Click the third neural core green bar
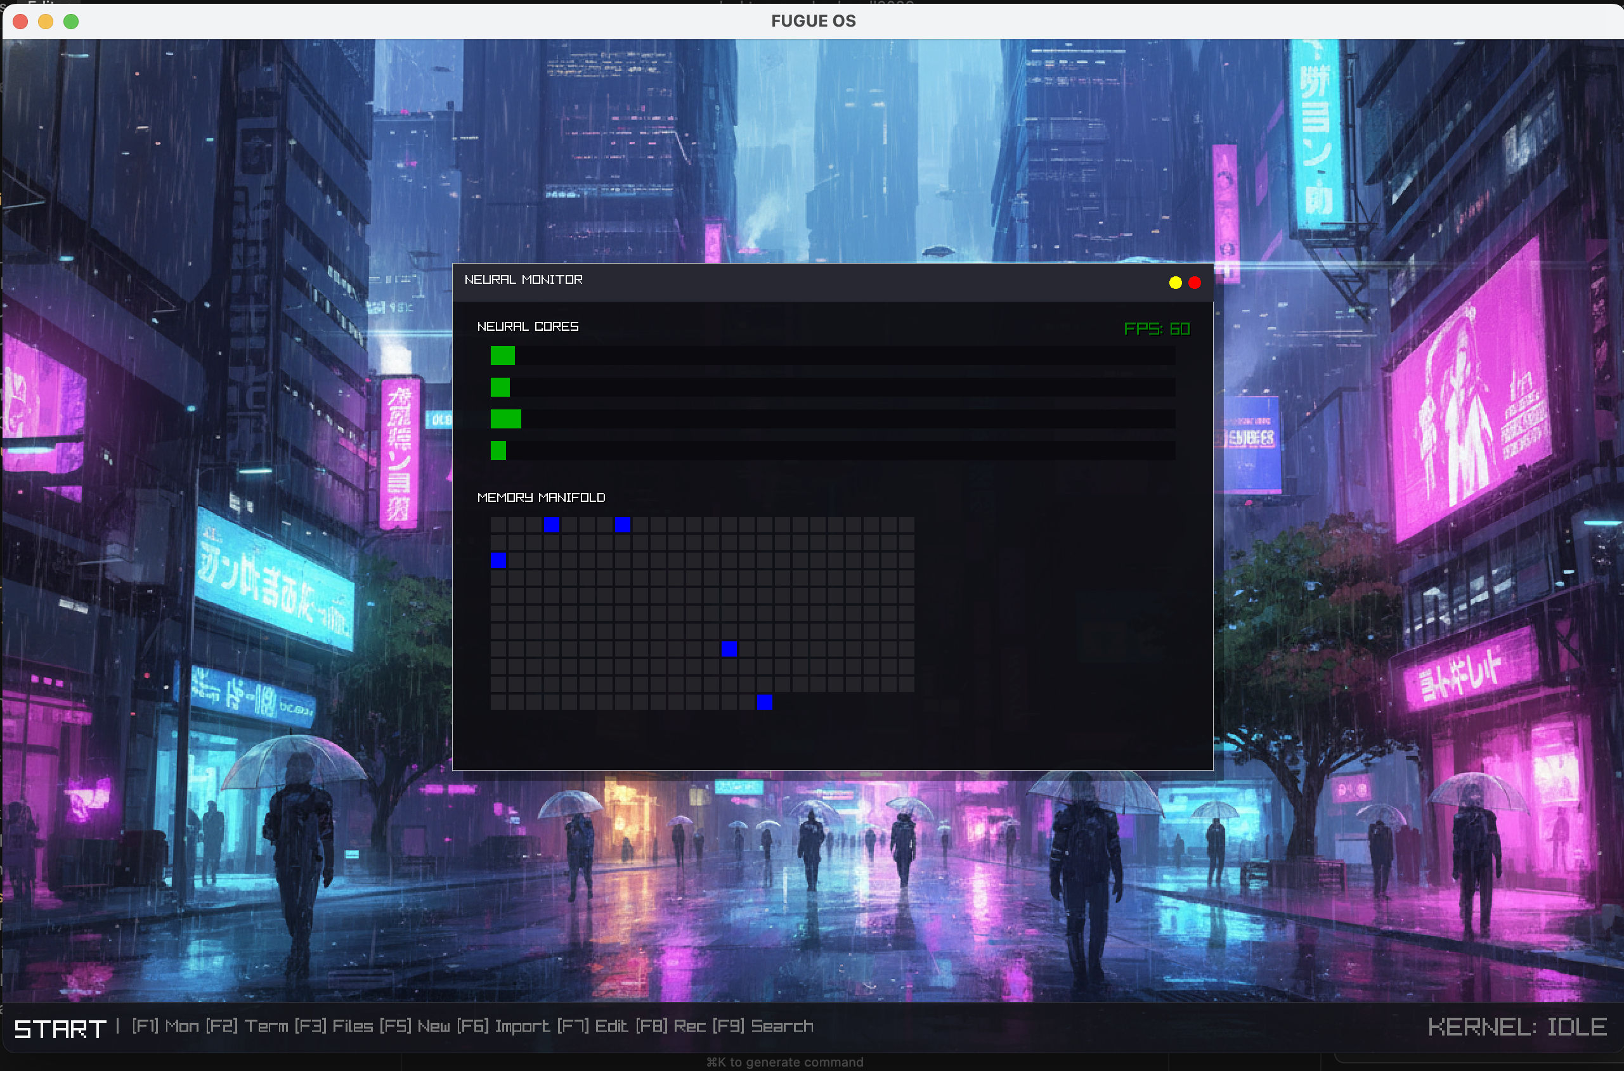This screenshot has height=1071, width=1624. click(x=506, y=419)
